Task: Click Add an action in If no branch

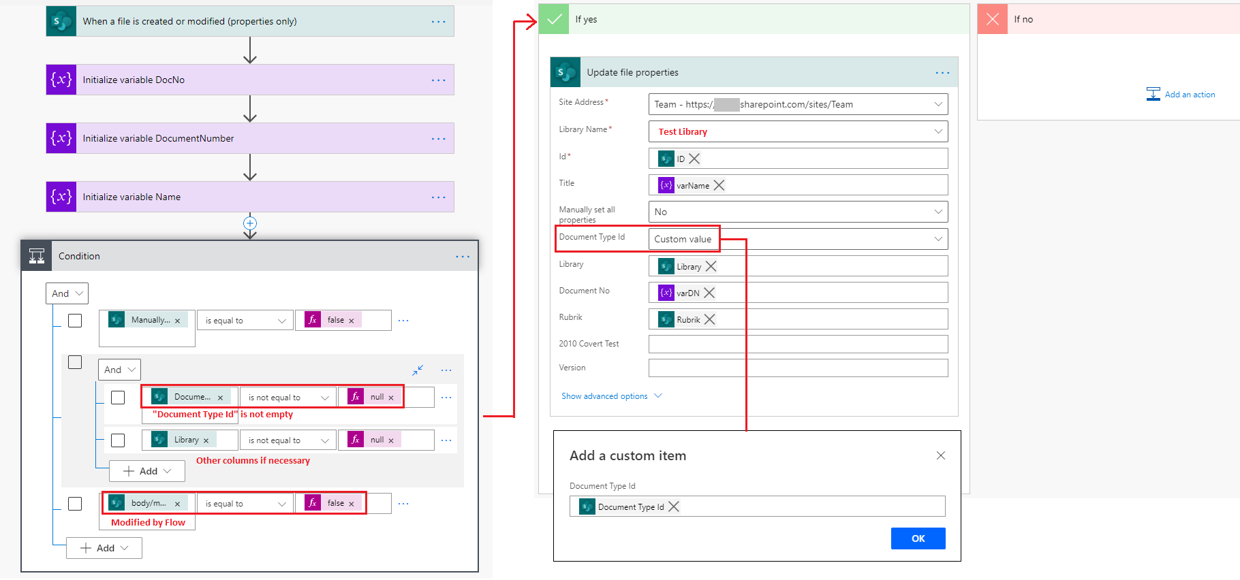Action: tap(1181, 95)
